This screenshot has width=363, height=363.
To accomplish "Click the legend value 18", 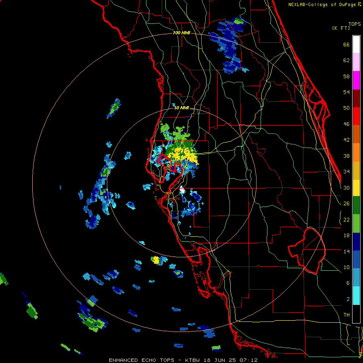I will tap(346, 236).
